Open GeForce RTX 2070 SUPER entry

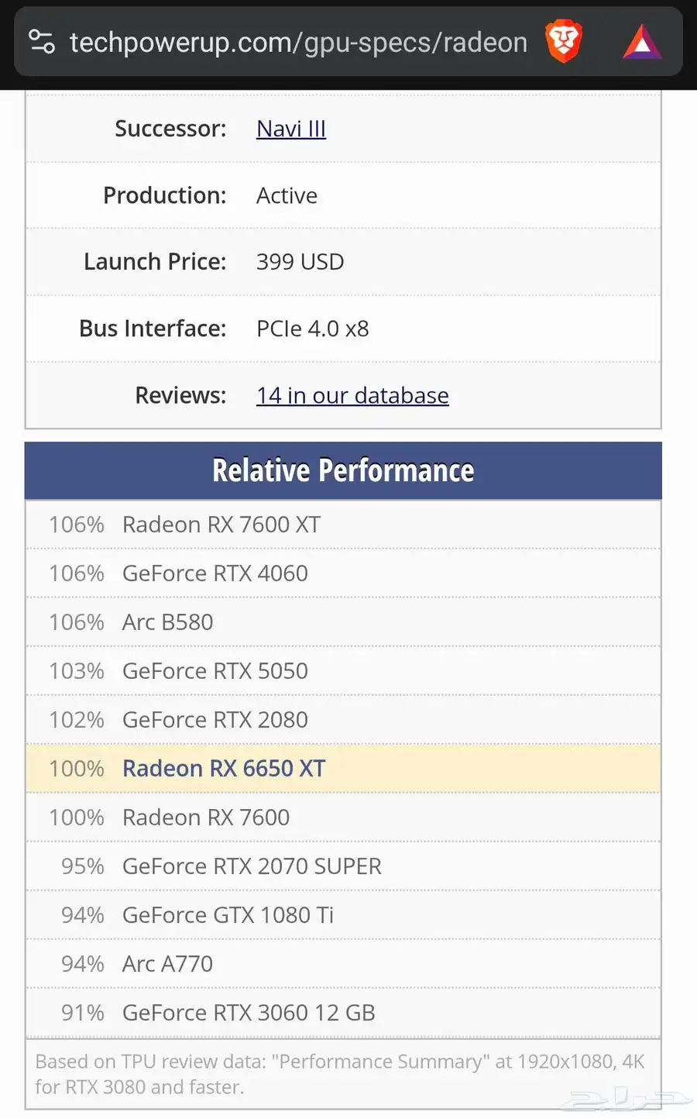(343, 866)
